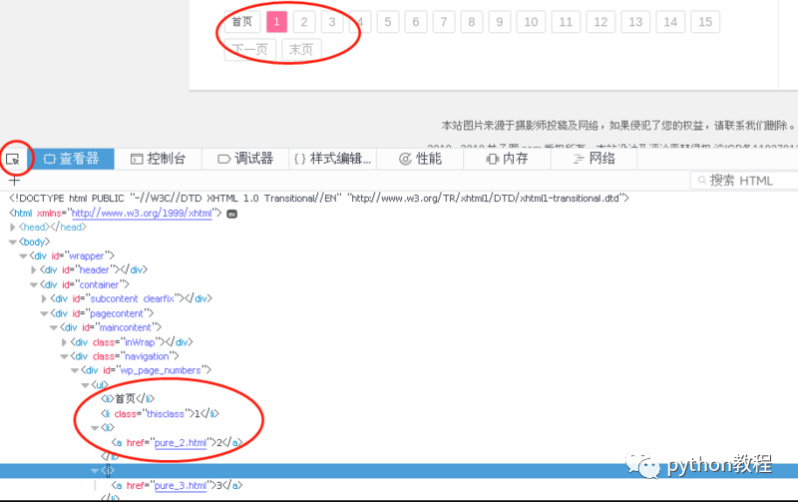Go to page 5 in pagination
This screenshot has height=502, width=798.
tap(388, 22)
